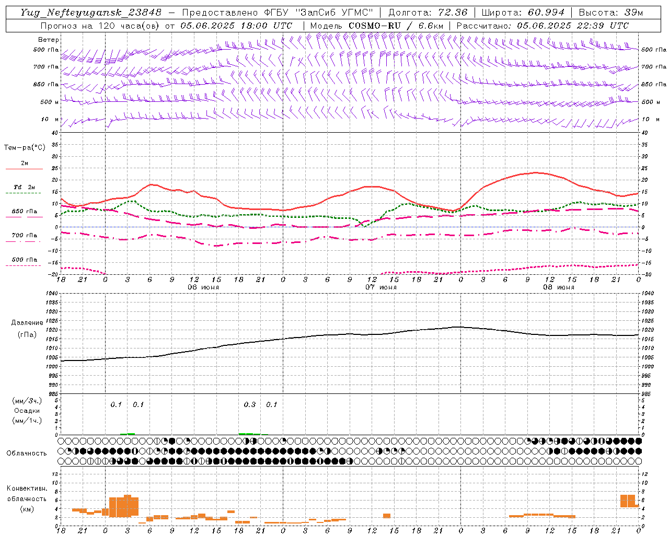Image resolution: width=669 pixels, height=535 pixels.
Task: Click the 06 июня date label
Action: tap(203, 287)
